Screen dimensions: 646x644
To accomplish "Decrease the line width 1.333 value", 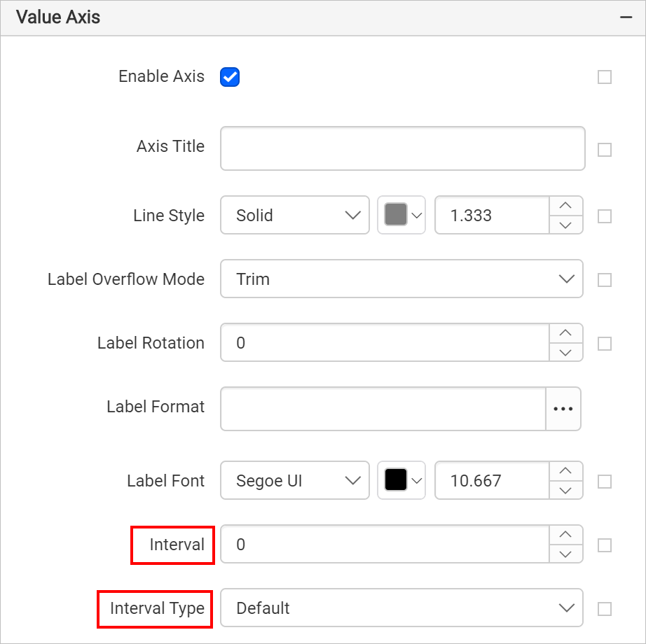I will coord(565,225).
